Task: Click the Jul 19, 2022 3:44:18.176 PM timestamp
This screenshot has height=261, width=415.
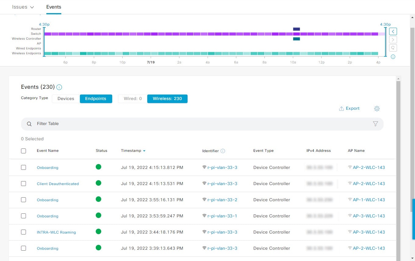Action: click(152, 232)
